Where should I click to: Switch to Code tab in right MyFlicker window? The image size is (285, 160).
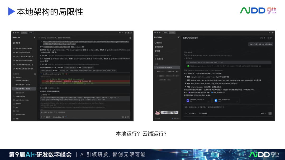(x=172, y=32)
